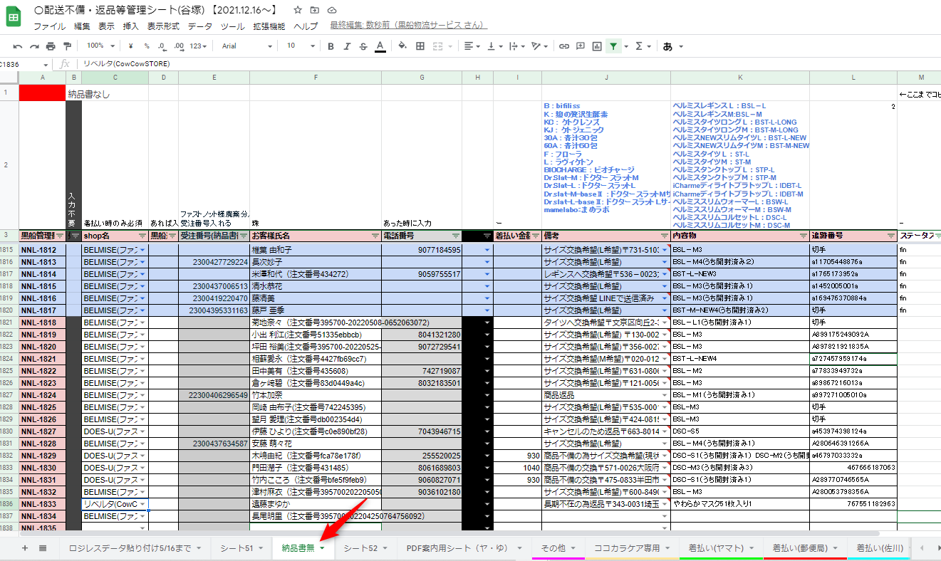Redo the last undone action
Screen dimensions: 941x561
(x=33, y=46)
